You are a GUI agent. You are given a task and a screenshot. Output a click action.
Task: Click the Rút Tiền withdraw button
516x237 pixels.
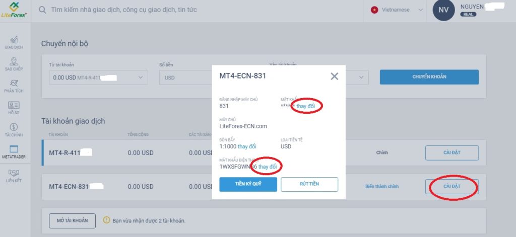309,184
